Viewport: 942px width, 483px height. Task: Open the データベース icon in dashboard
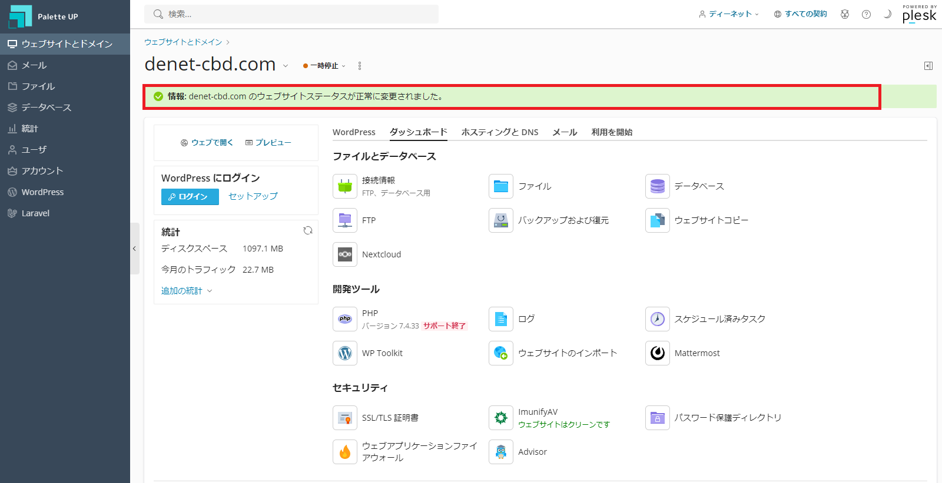click(x=658, y=186)
